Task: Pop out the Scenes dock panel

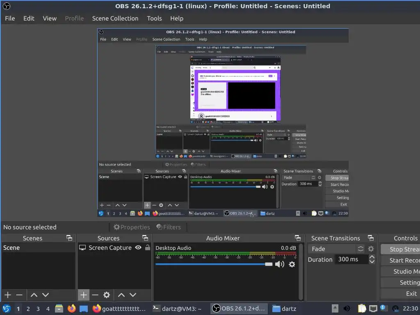Action: (x=69, y=238)
